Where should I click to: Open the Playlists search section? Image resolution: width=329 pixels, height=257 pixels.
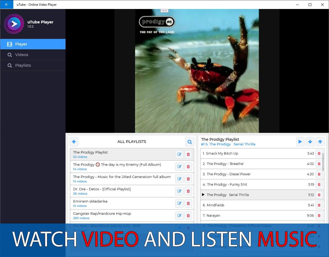click(33, 65)
